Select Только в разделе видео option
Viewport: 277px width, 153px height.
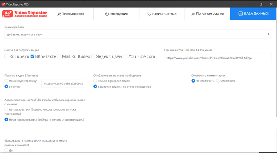coord(95,81)
